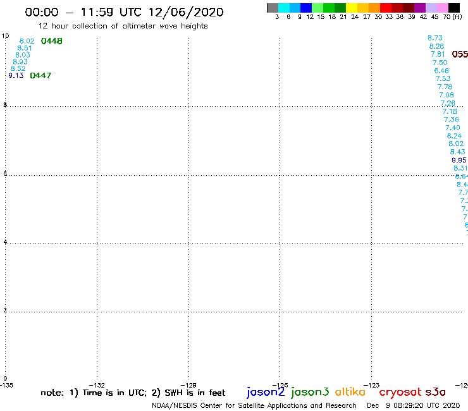Click the subtitle '12 hour collection of altimeter wave heights'

[x=123, y=26]
